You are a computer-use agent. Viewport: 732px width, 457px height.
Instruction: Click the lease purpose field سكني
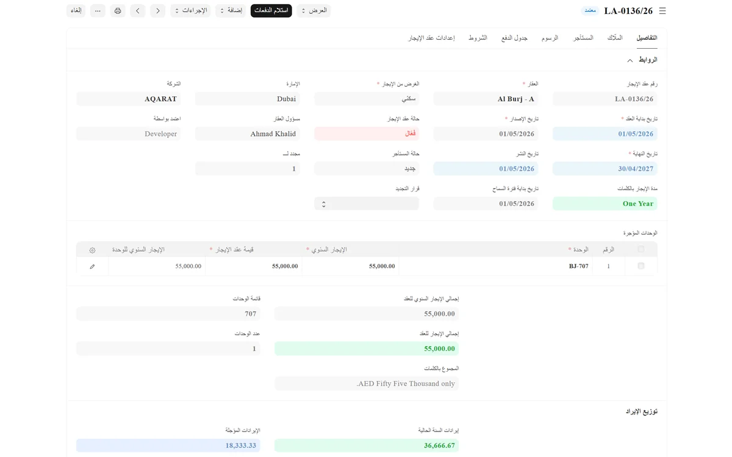click(x=367, y=99)
